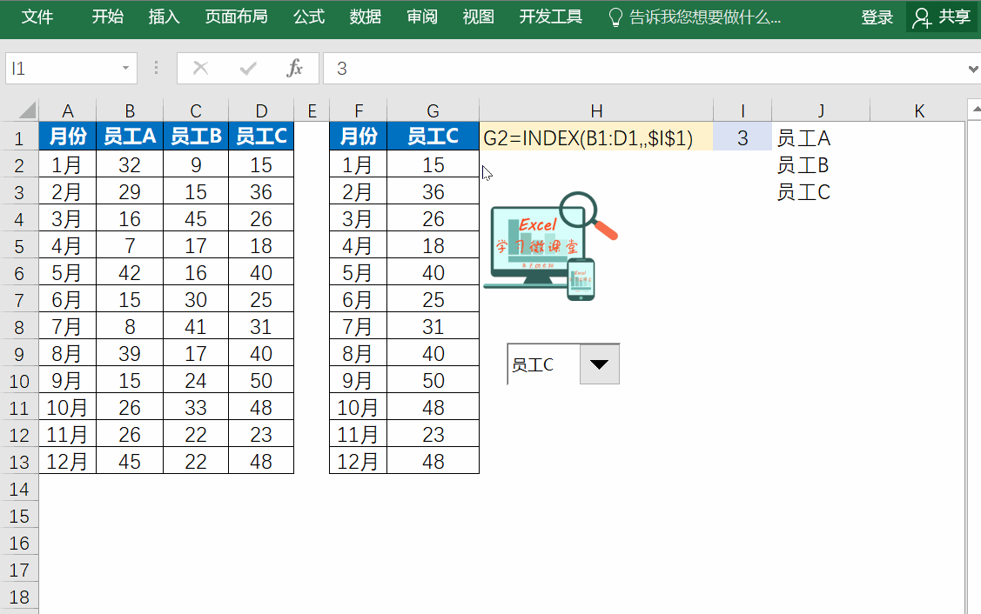981x614 pixels.
Task: Click header cell 员工C in column G
Action: coord(433,137)
